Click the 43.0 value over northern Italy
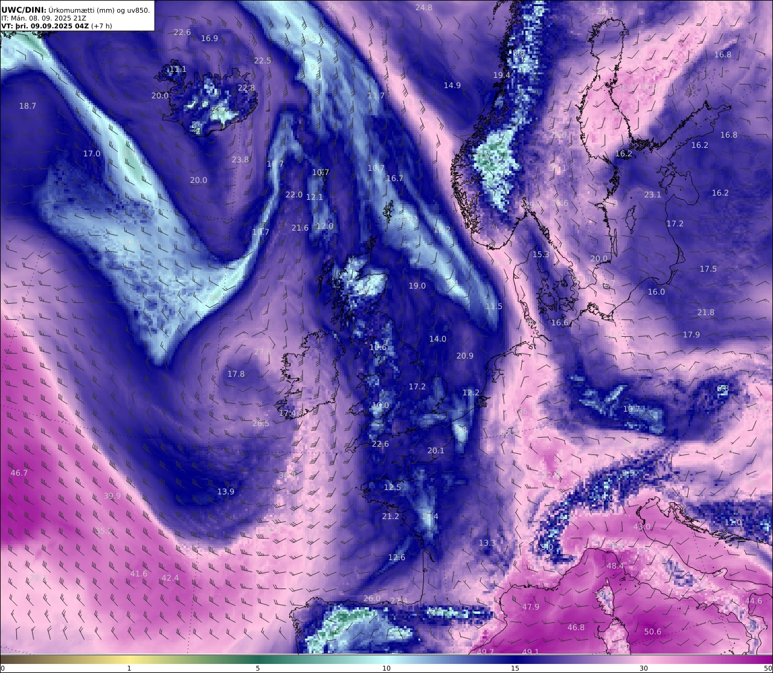 point(642,526)
